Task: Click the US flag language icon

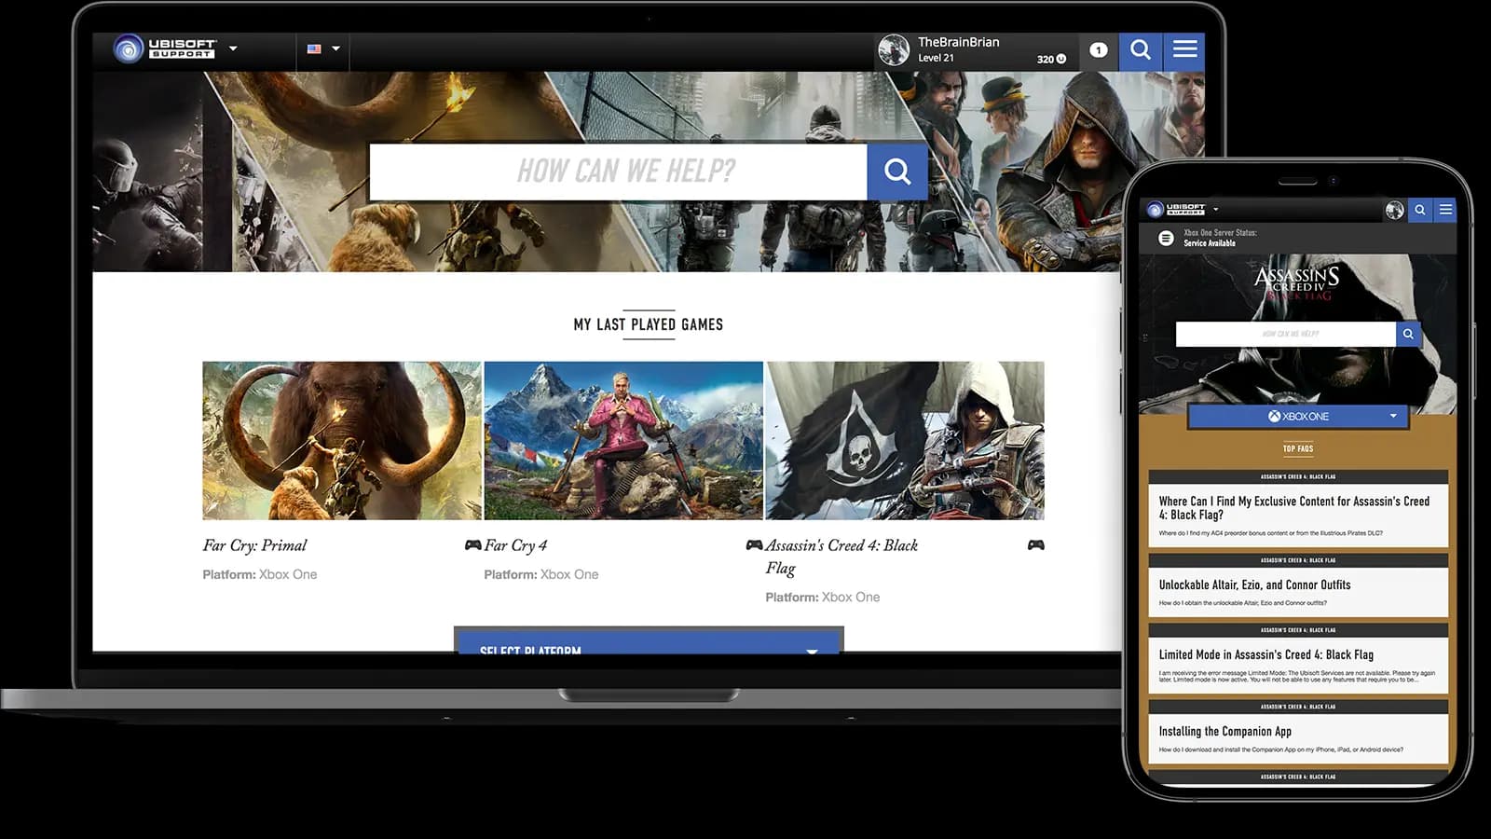Action: coord(314,48)
